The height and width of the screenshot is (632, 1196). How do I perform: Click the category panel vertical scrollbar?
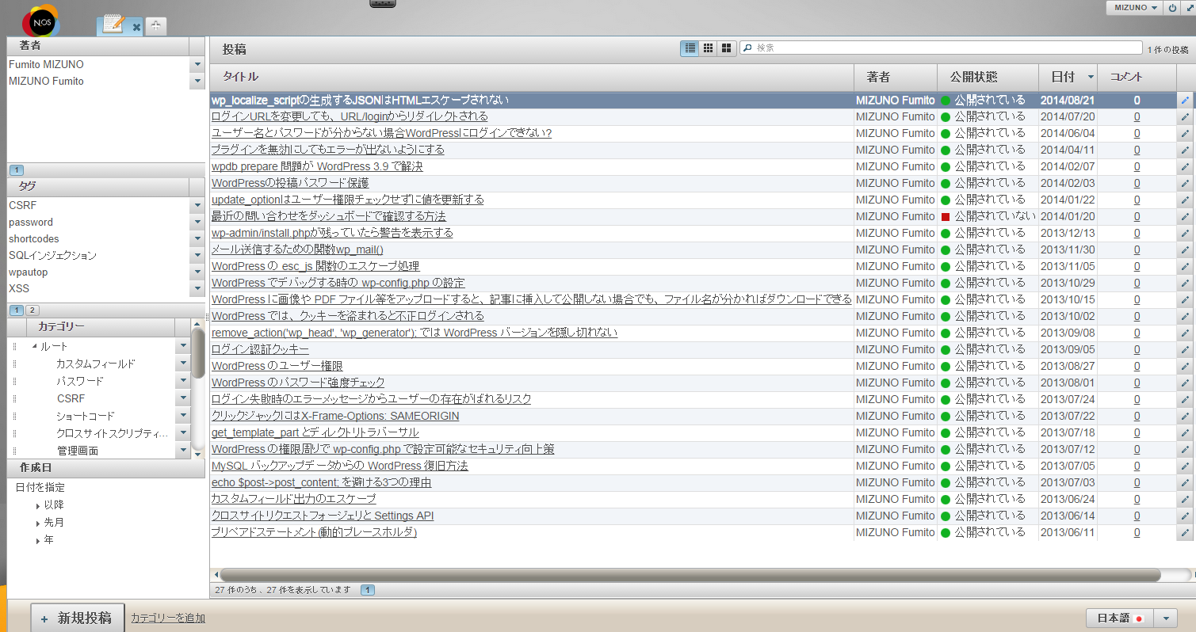tap(198, 352)
